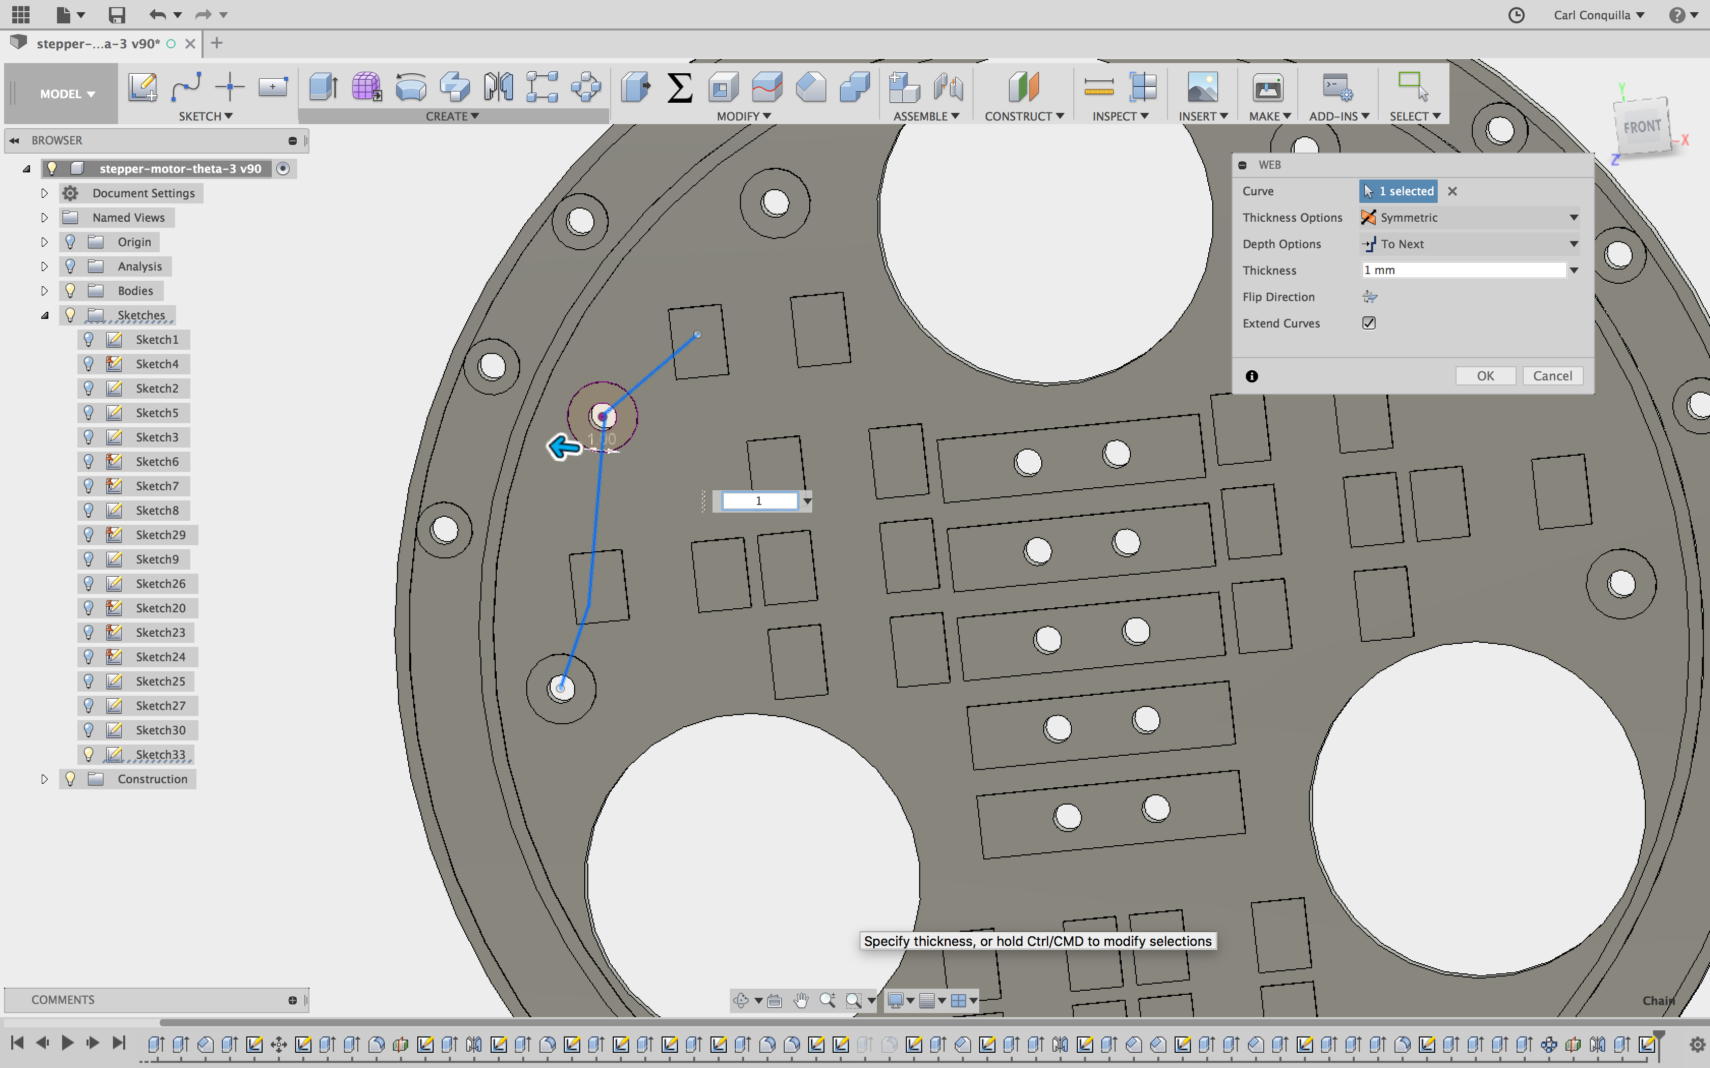This screenshot has width=1710, height=1068.
Task: Toggle visibility of Origin folder
Action: click(x=70, y=242)
